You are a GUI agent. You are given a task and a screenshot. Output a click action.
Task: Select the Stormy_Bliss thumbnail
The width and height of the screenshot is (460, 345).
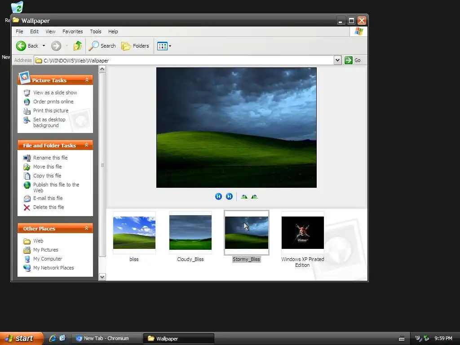pos(247,233)
